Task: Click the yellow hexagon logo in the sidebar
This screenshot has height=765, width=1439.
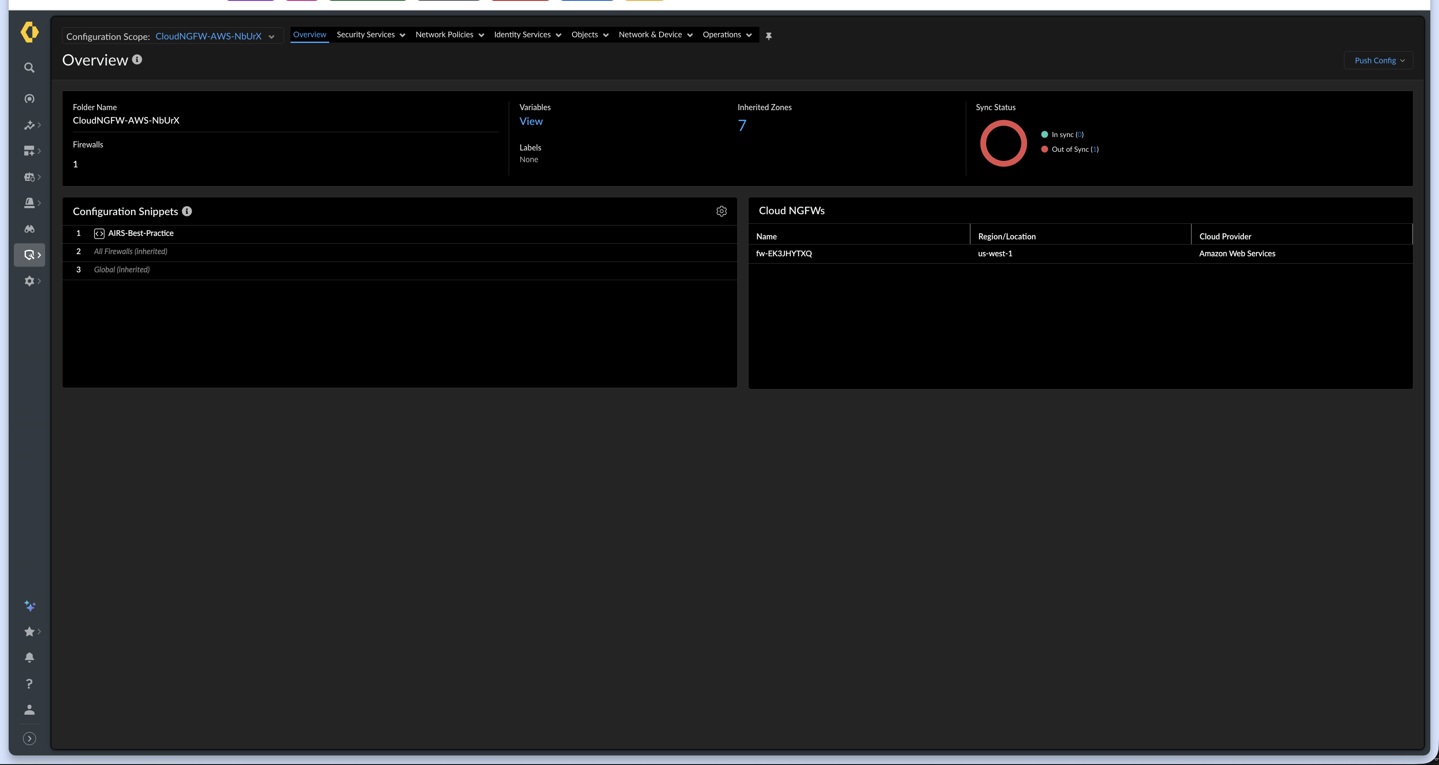Action: [29, 32]
